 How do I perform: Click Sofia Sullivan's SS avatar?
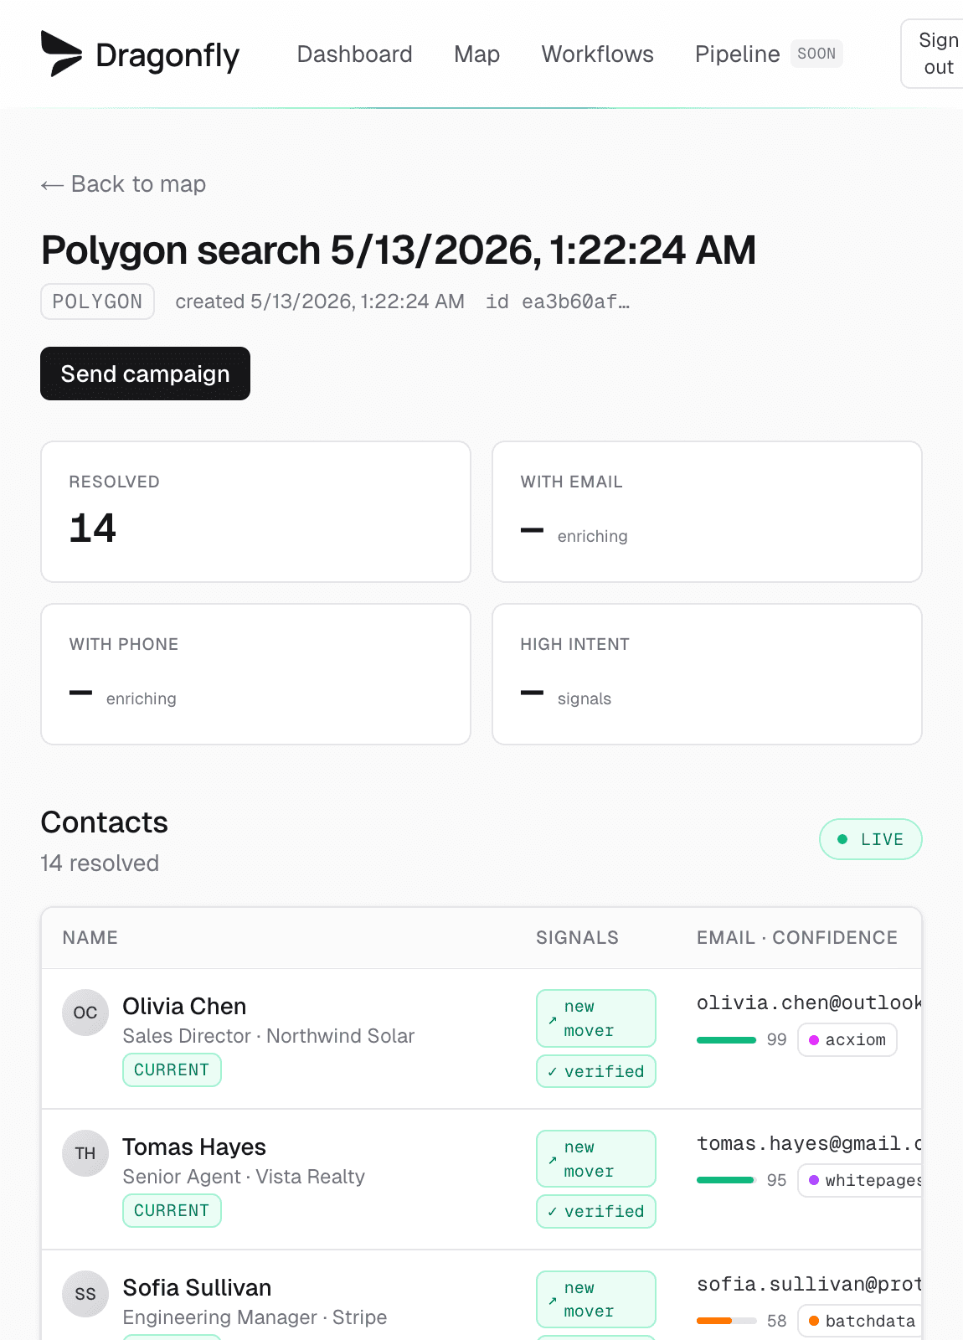point(85,1294)
